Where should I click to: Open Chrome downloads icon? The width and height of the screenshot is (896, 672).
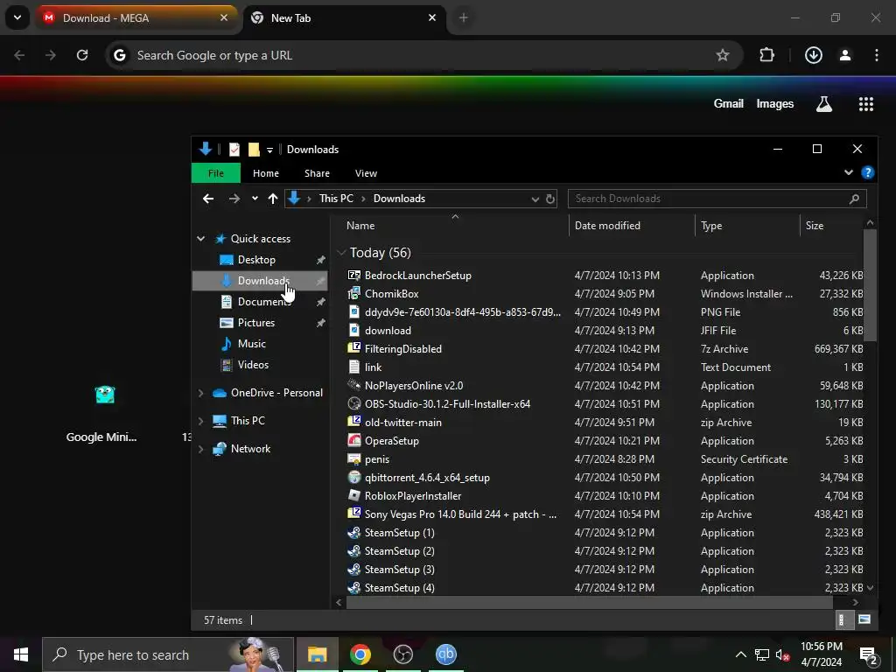click(813, 55)
